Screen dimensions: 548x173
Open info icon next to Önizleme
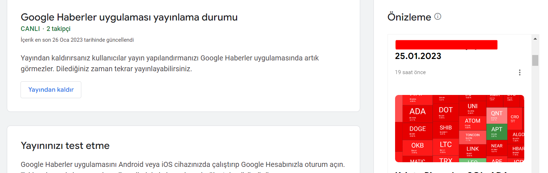438,17
